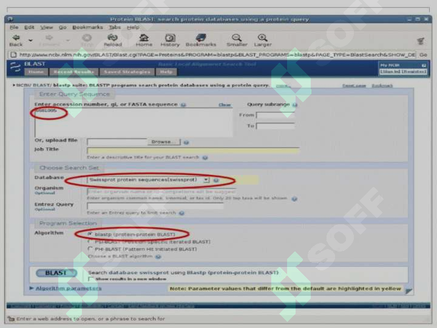Open the View menu
437x328 pixels.
(47, 27)
